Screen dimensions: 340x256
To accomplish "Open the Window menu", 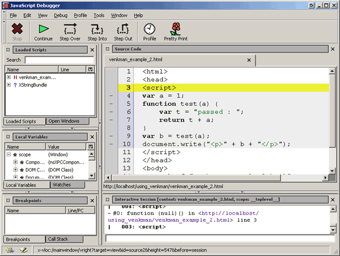I will pyautogui.click(x=119, y=15).
